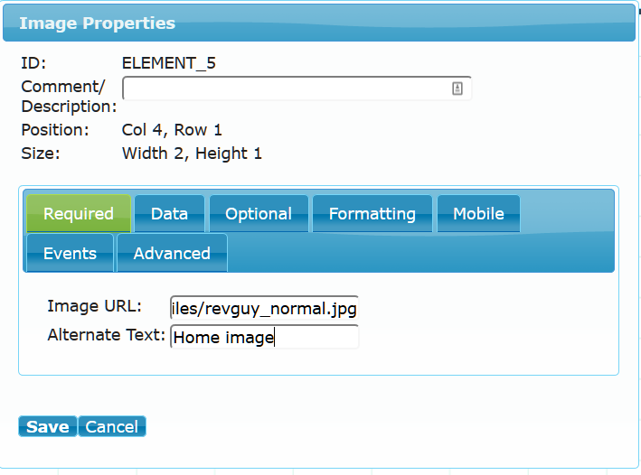Viewport: 641px width, 475px height.
Task: Show the Mobile tab settings
Action: [478, 214]
